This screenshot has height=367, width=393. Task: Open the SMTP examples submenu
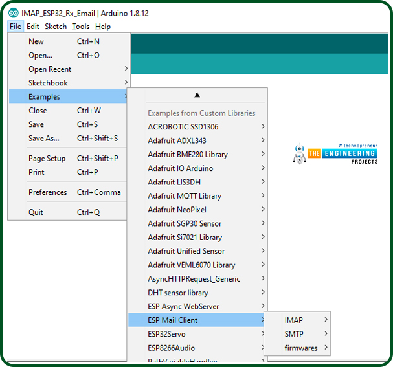click(297, 334)
